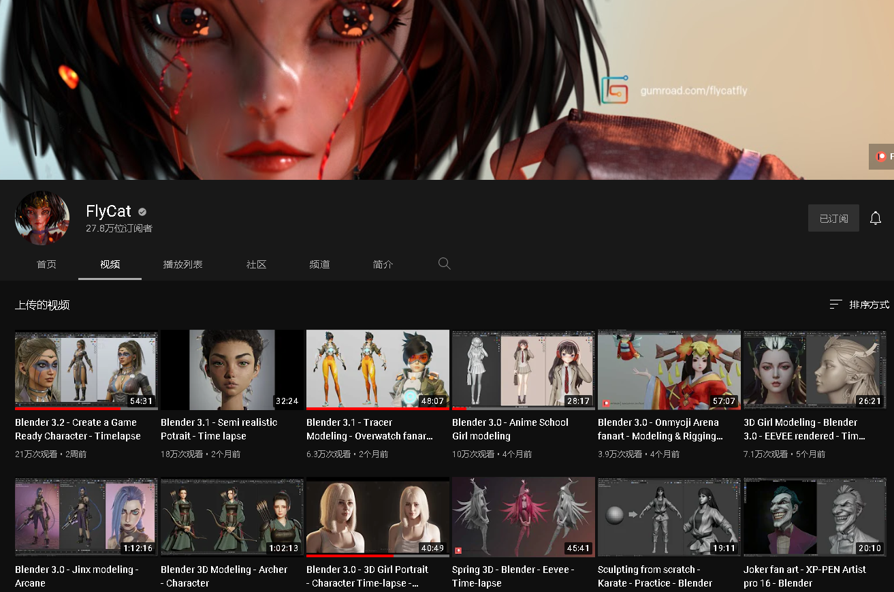Open the gumroad.com/flycatfly banner link
Screen dimensions: 894x592
pyautogui.click(x=693, y=91)
